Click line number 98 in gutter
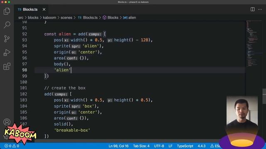Screen dimensions: 266x149 point(25,70)
